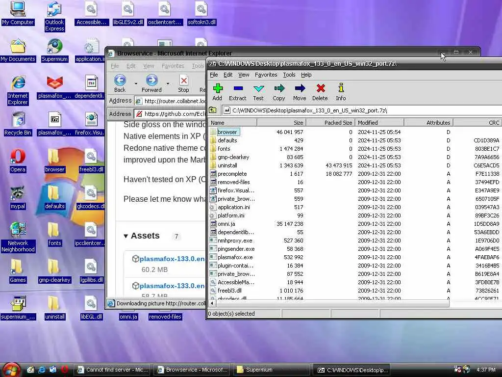Click the Add button in 7-Zip toolbar

[x=217, y=92]
